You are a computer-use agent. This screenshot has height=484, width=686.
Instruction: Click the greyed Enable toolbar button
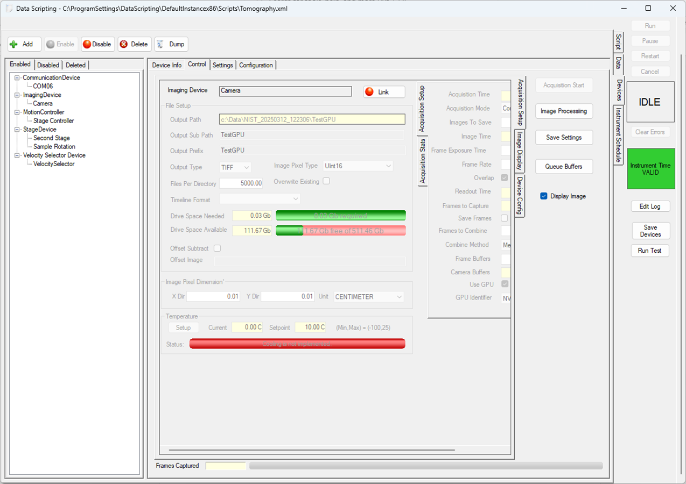[x=60, y=44]
